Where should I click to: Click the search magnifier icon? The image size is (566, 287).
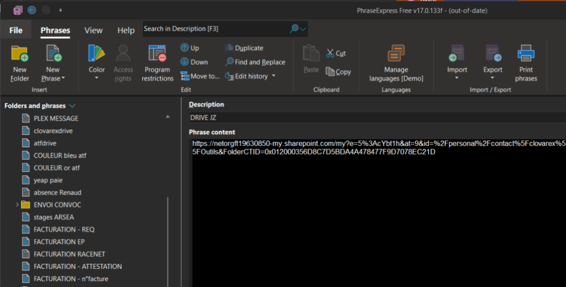coord(294,29)
